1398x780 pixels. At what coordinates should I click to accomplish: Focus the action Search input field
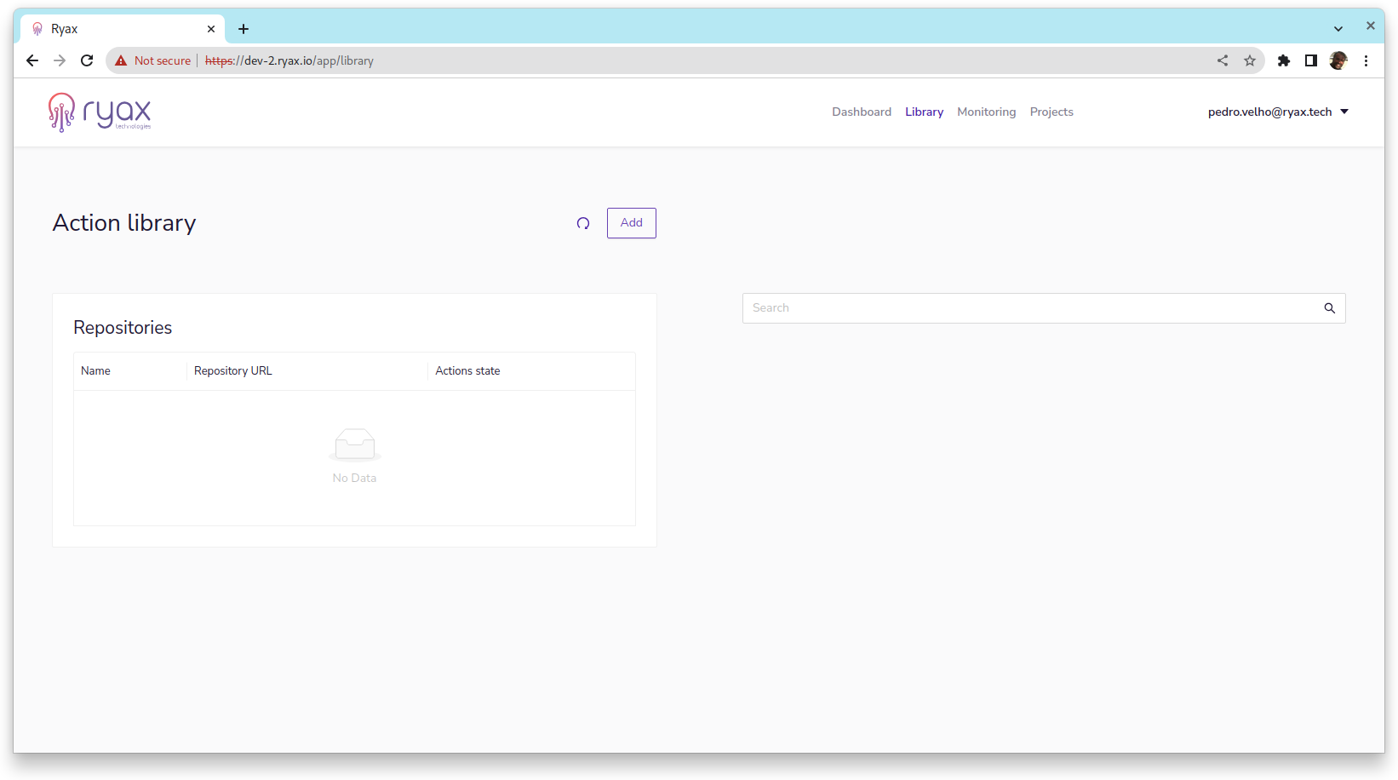tap(1030, 308)
